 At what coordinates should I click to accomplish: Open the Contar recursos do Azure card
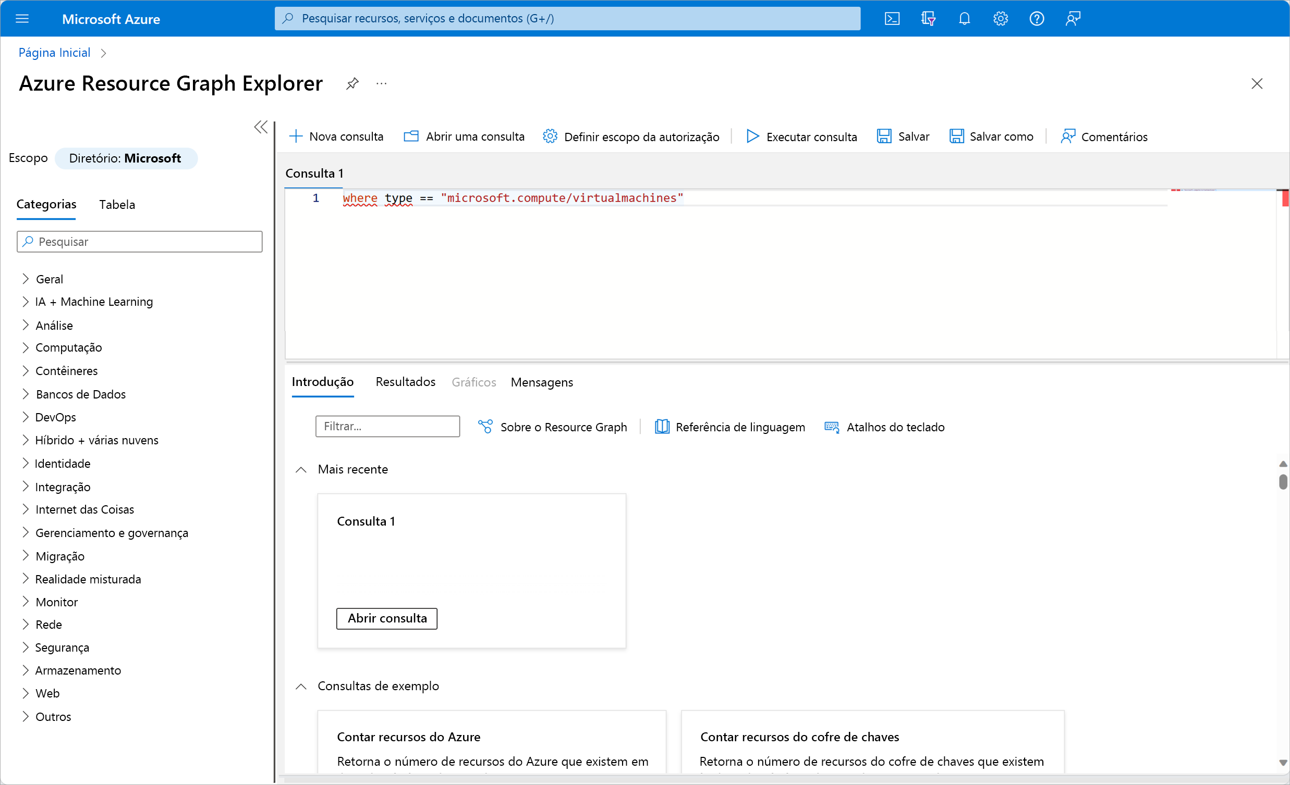click(492, 742)
